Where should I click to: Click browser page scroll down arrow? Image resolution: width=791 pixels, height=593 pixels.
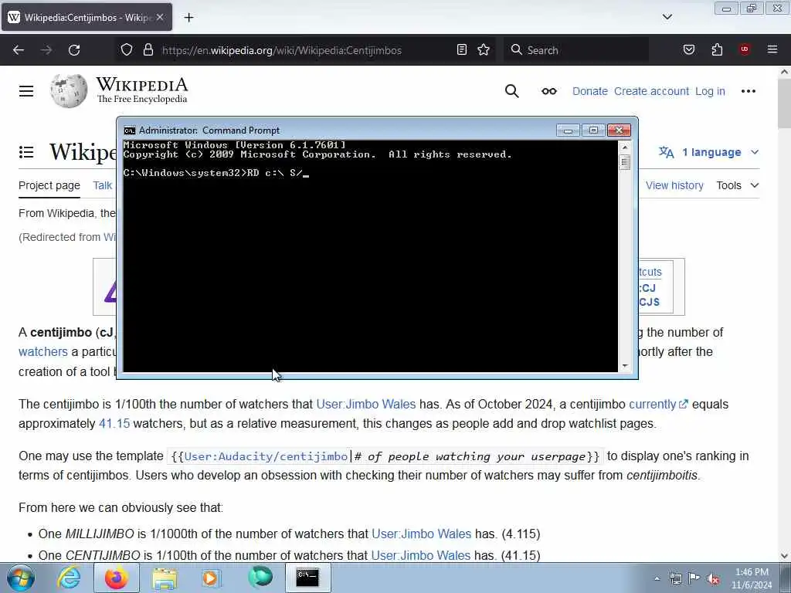(x=784, y=556)
